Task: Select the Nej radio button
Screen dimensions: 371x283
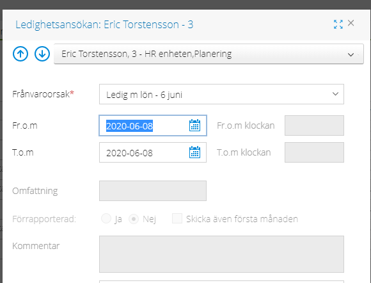Action: point(134,219)
